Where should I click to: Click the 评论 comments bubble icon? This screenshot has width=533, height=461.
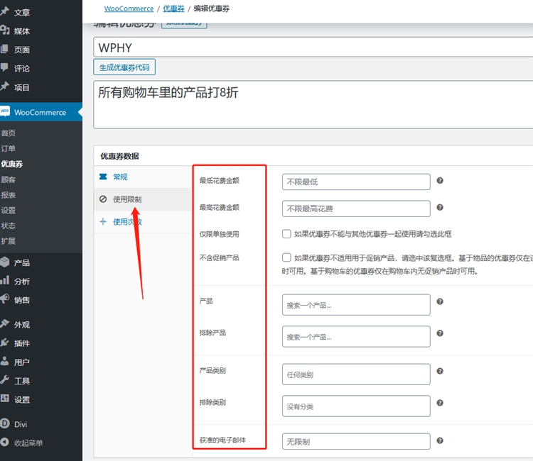(x=4, y=67)
